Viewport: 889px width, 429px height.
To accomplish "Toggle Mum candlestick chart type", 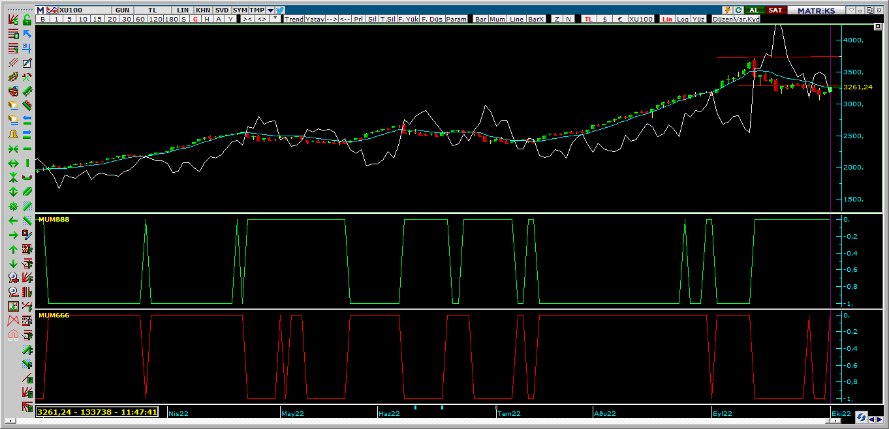I will coord(497,20).
